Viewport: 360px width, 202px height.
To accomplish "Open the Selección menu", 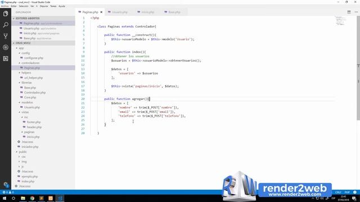I will click(x=24, y=6).
